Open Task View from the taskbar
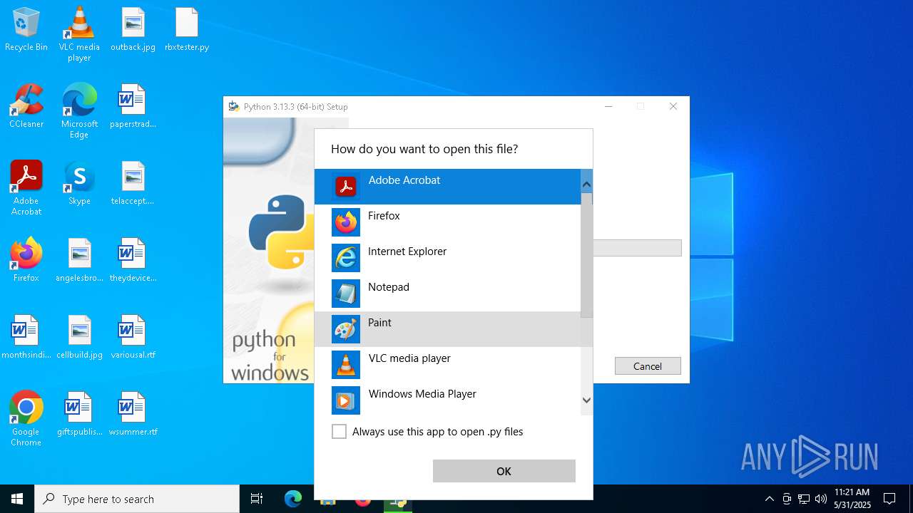Viewport: 913px width, 513px height. [x=257, y=499]
